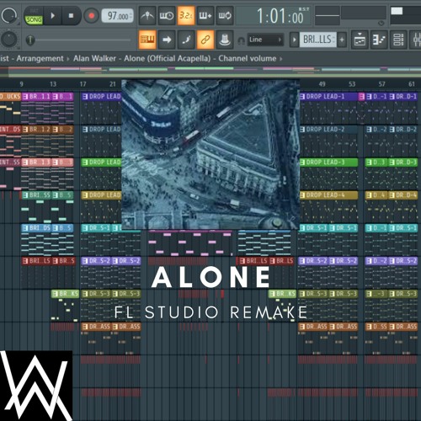Click bar 61 on the timeline ruler
The width and height of the screenshot is (421, 421).
(x=412, y=84)
